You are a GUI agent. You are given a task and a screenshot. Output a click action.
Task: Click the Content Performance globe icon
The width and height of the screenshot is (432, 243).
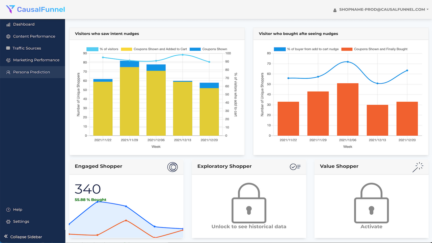point(8,36)
